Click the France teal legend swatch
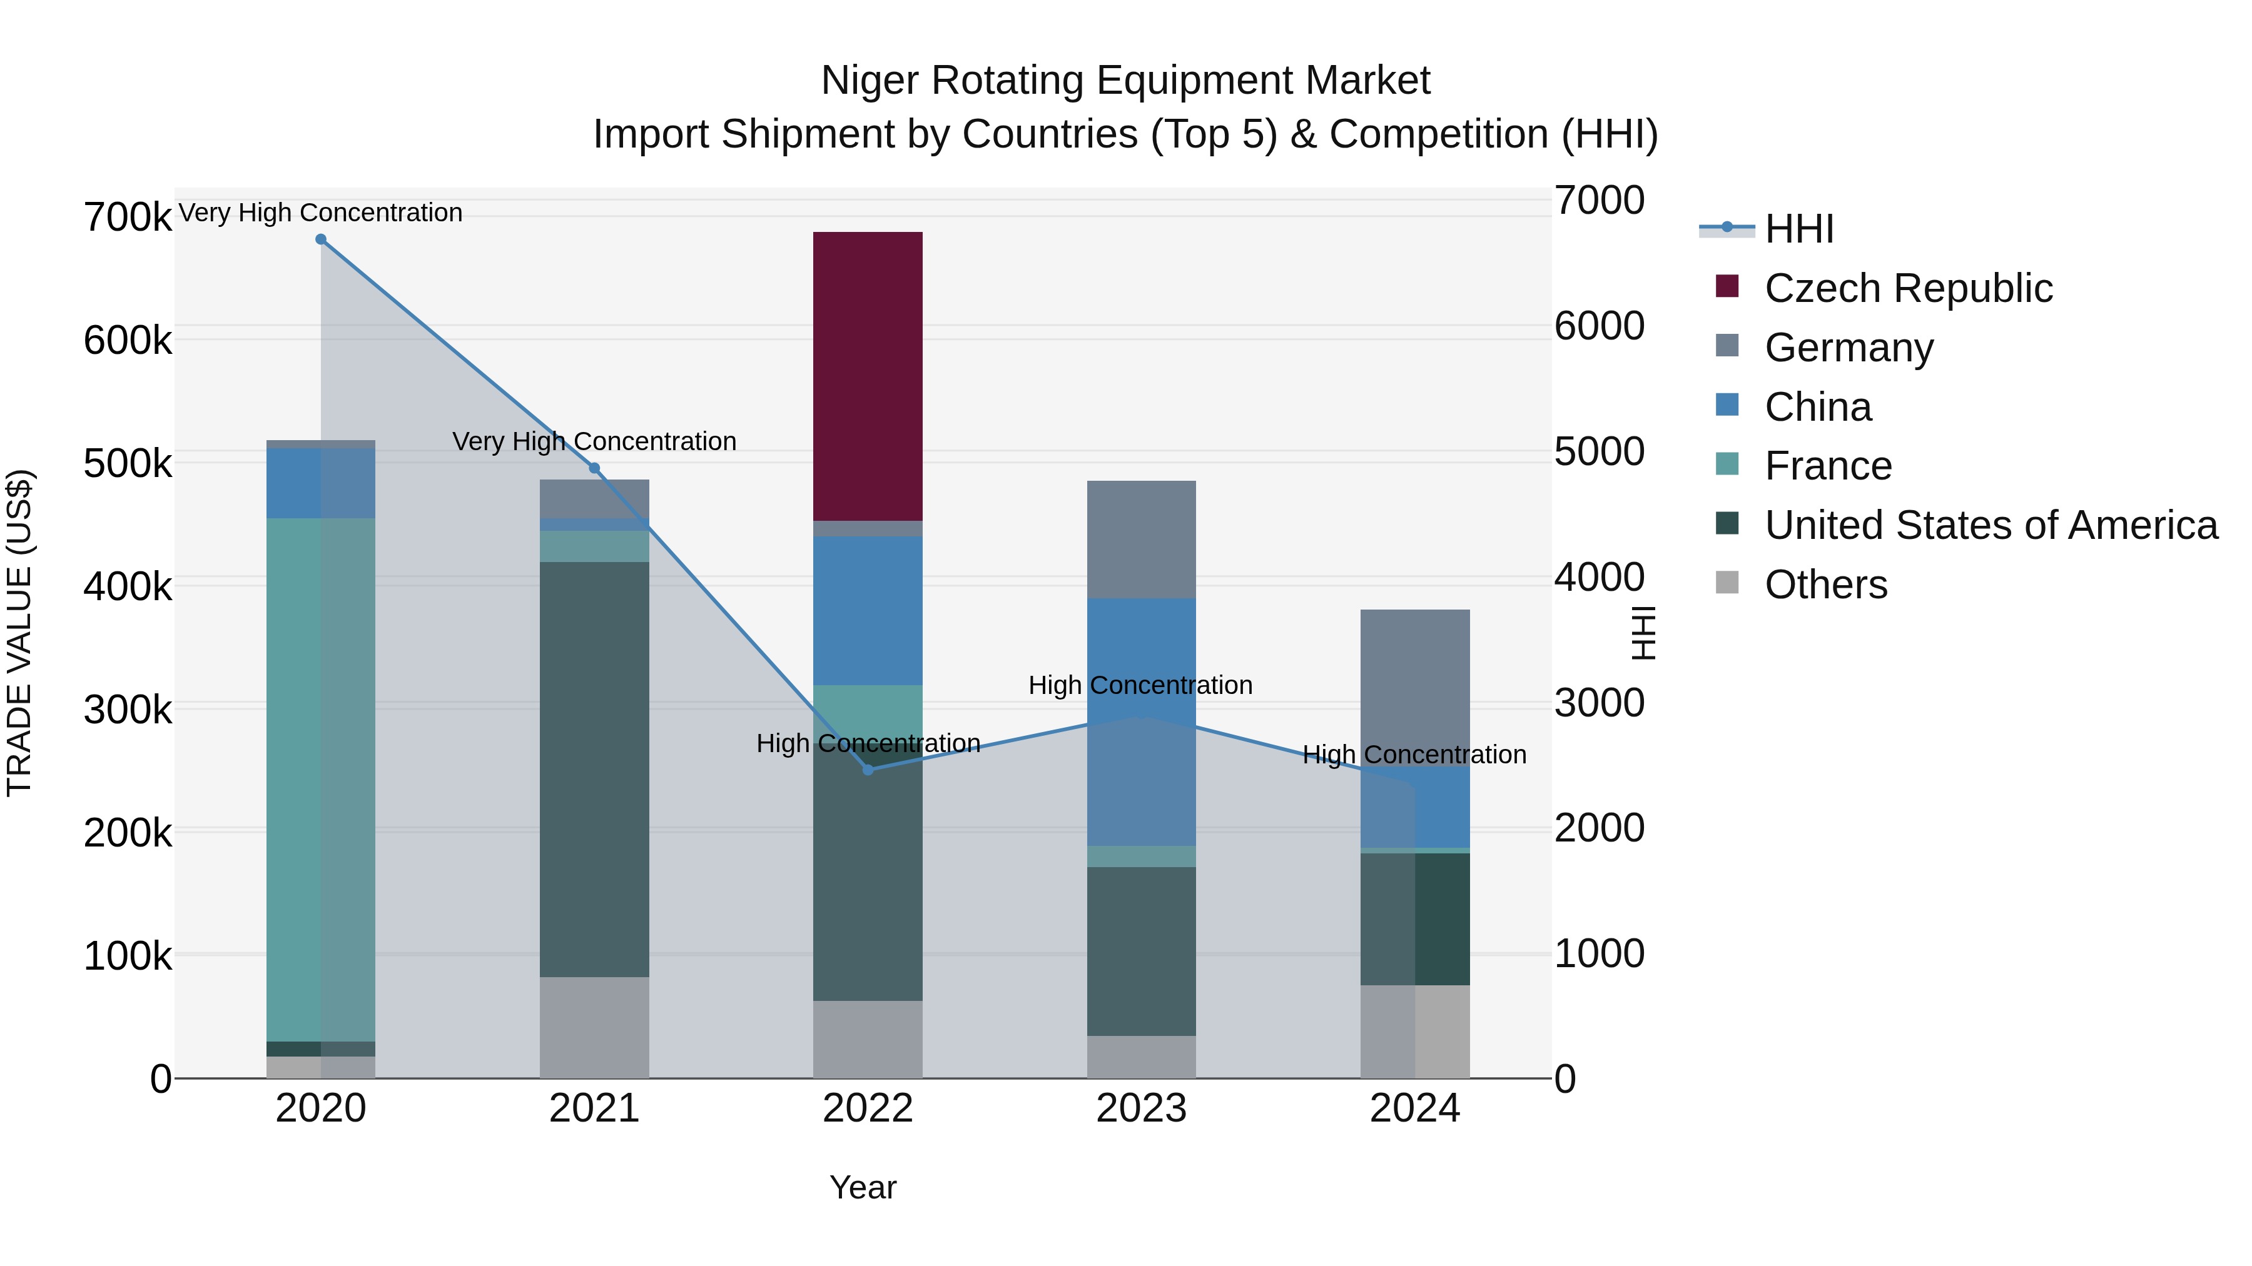2252x1266 pixels. pos(1727,464)
